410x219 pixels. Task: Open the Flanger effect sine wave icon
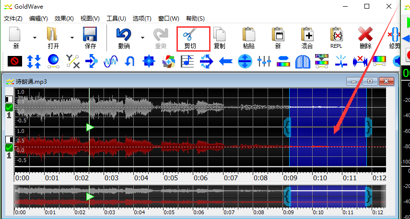111,62
